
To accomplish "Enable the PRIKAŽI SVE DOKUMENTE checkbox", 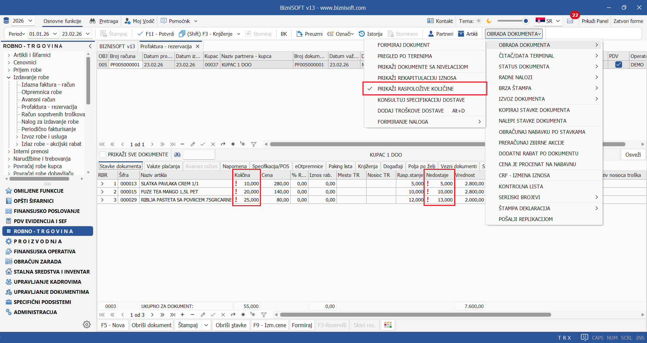I will (103, 155).
